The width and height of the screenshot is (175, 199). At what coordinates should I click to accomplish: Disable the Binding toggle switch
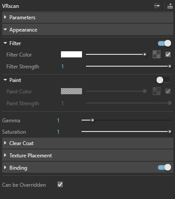pyautogui.click(x=164, y=167)
